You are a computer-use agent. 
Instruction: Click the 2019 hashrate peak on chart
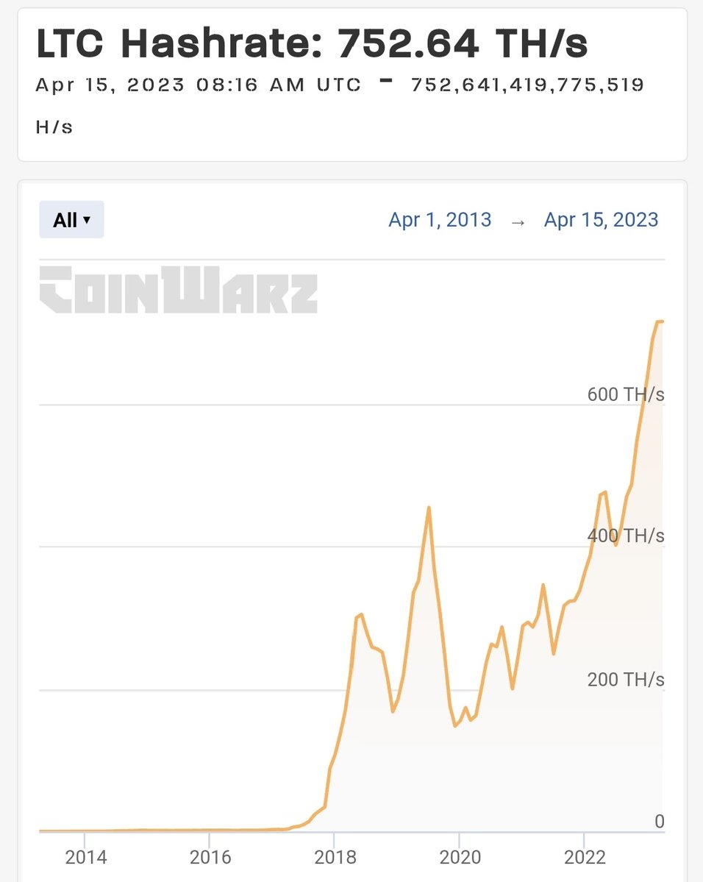(x=429, y=508)
